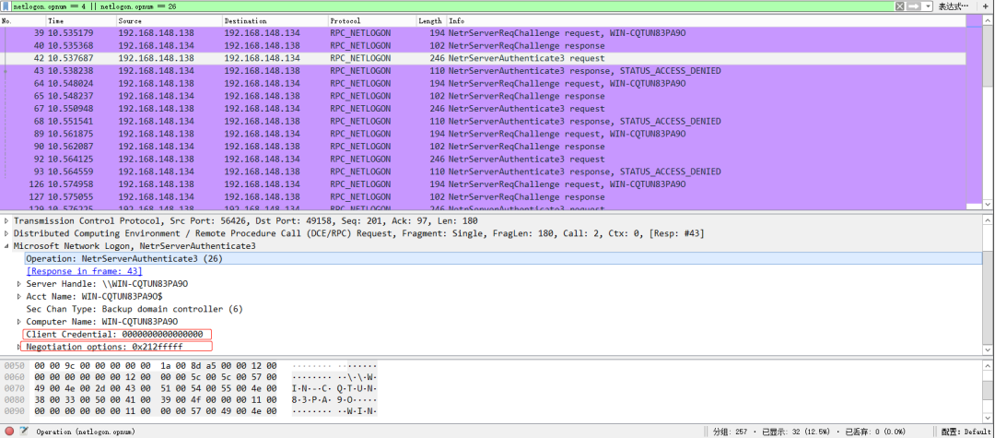
Task: Follow the Response in frame: 43 link
Action: point(84,271)
